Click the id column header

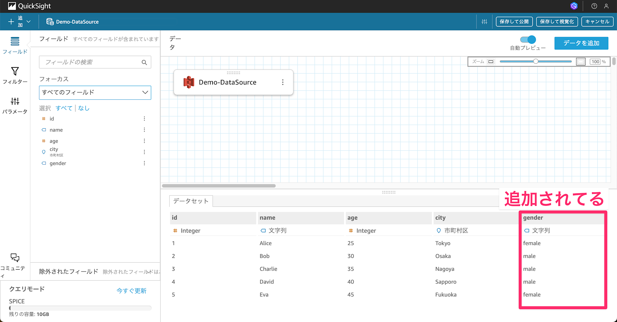[x=213, y=218]
